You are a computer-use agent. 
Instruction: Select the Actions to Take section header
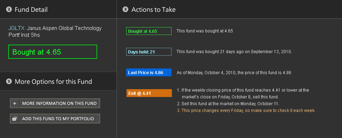[x=153, y=10]
